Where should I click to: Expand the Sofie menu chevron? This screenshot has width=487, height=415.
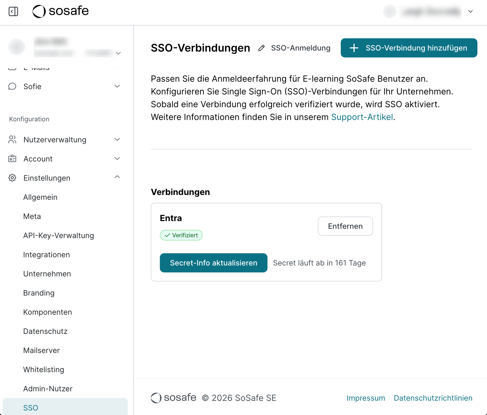(x=117, y=86)
